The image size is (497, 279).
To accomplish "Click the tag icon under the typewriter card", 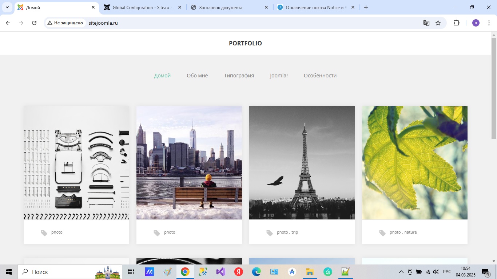I will [44, 233].
